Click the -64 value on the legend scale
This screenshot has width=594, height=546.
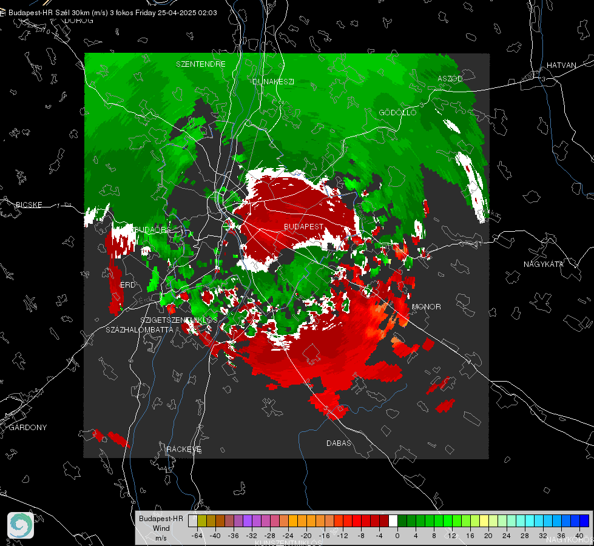[x=197, y=536]
